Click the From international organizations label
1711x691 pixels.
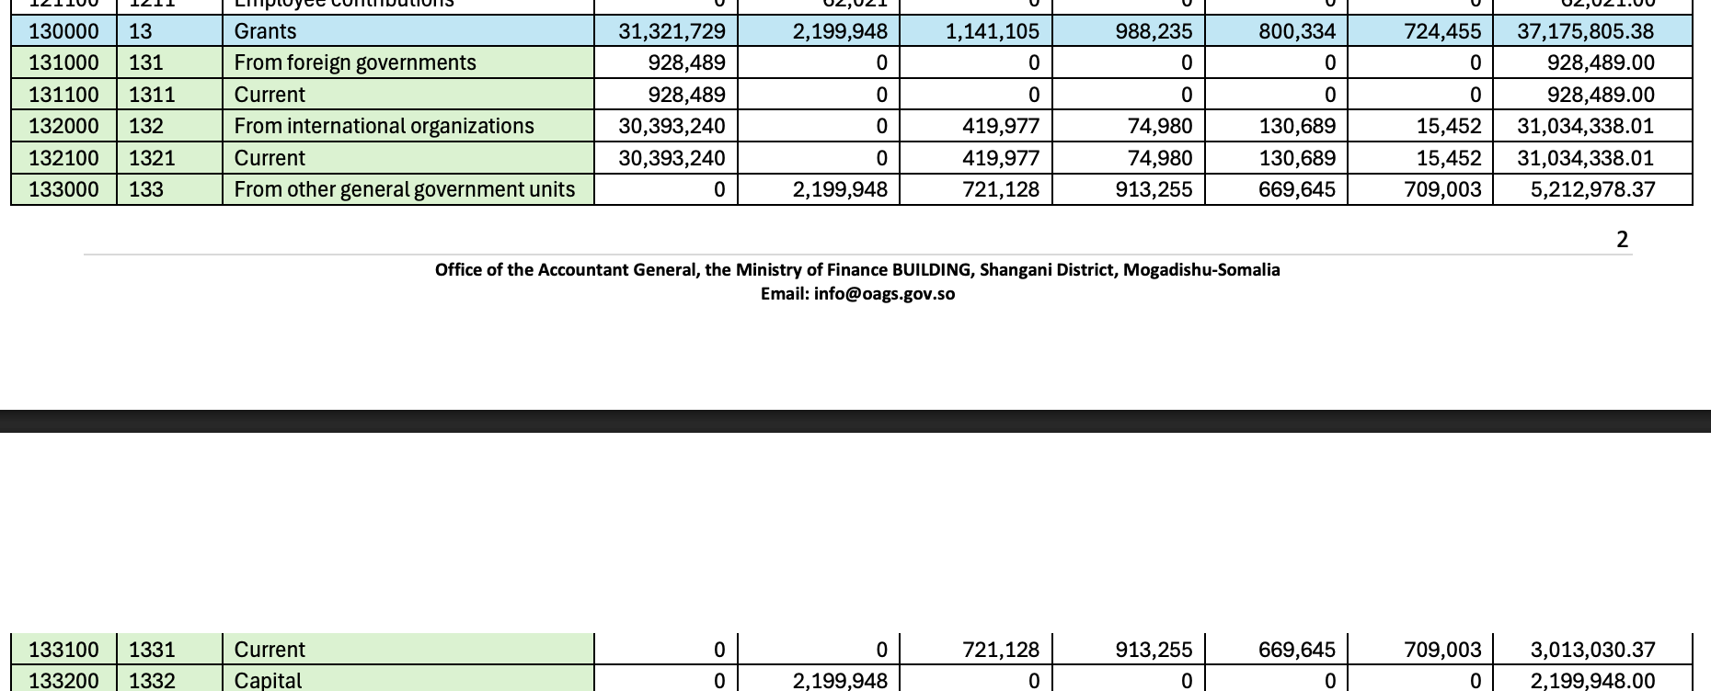pyautogui.click(x=384, y=126)
